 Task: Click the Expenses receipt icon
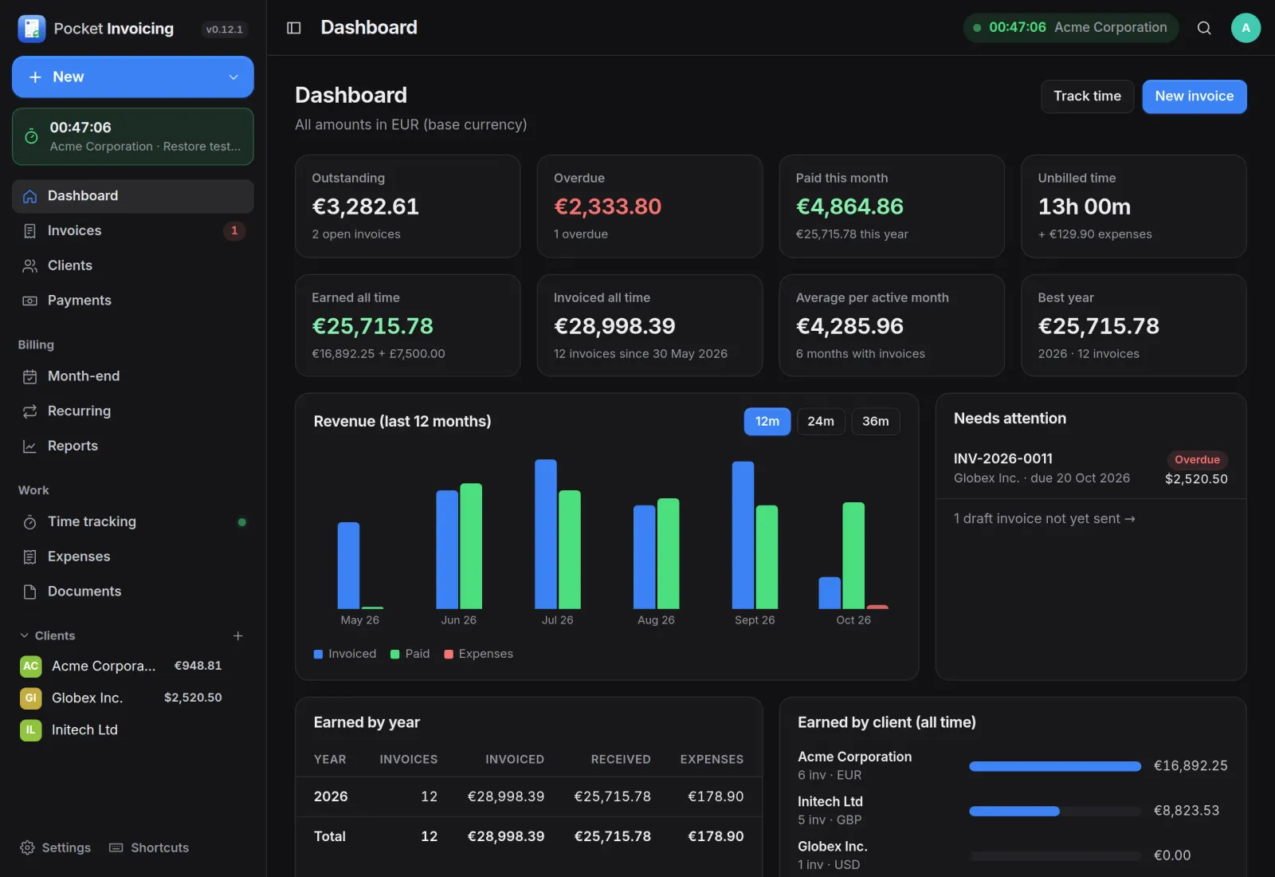click(x=29, y=556)
